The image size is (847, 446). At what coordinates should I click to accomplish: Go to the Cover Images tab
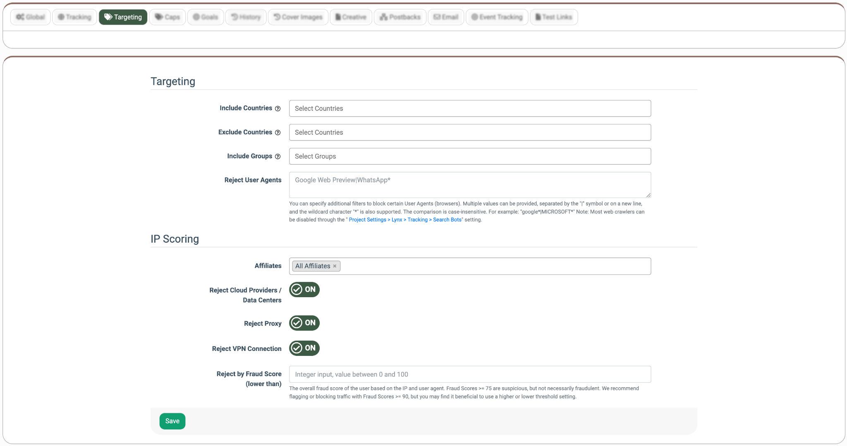(x=298, y=17)
